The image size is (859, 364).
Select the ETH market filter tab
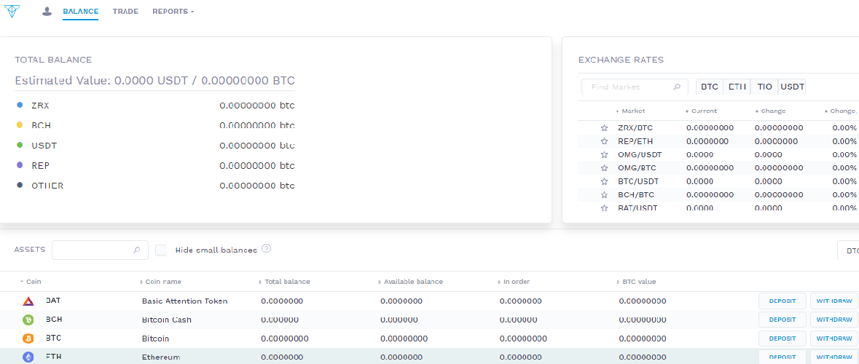pyautogui.click(x=737, y=87)
